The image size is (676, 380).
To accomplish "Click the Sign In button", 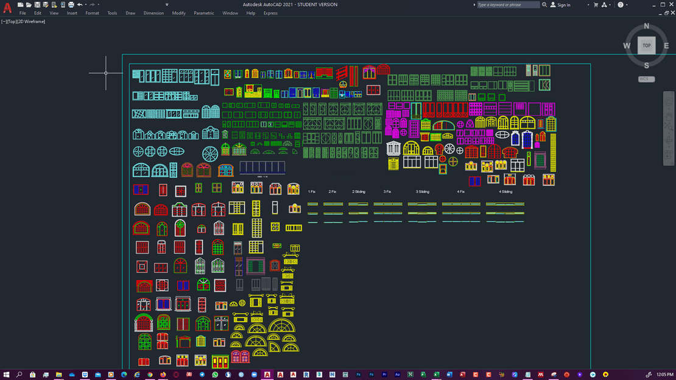I will pos(561,5).
